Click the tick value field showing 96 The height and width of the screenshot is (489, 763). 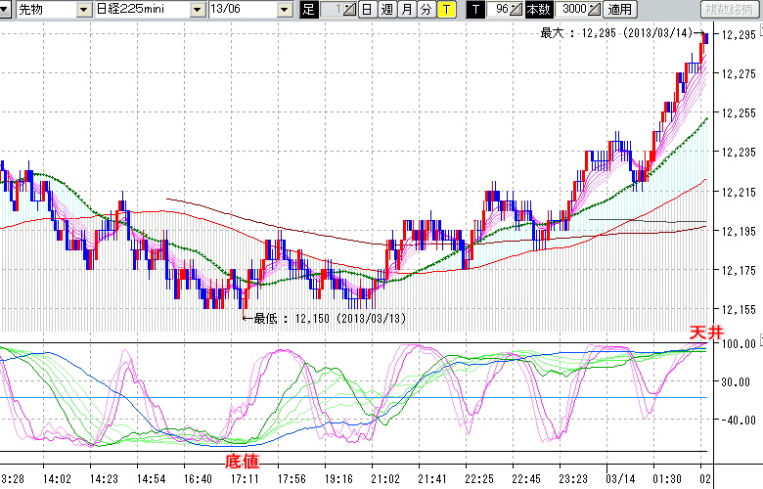pyautogui.click(x=499, y=10)
